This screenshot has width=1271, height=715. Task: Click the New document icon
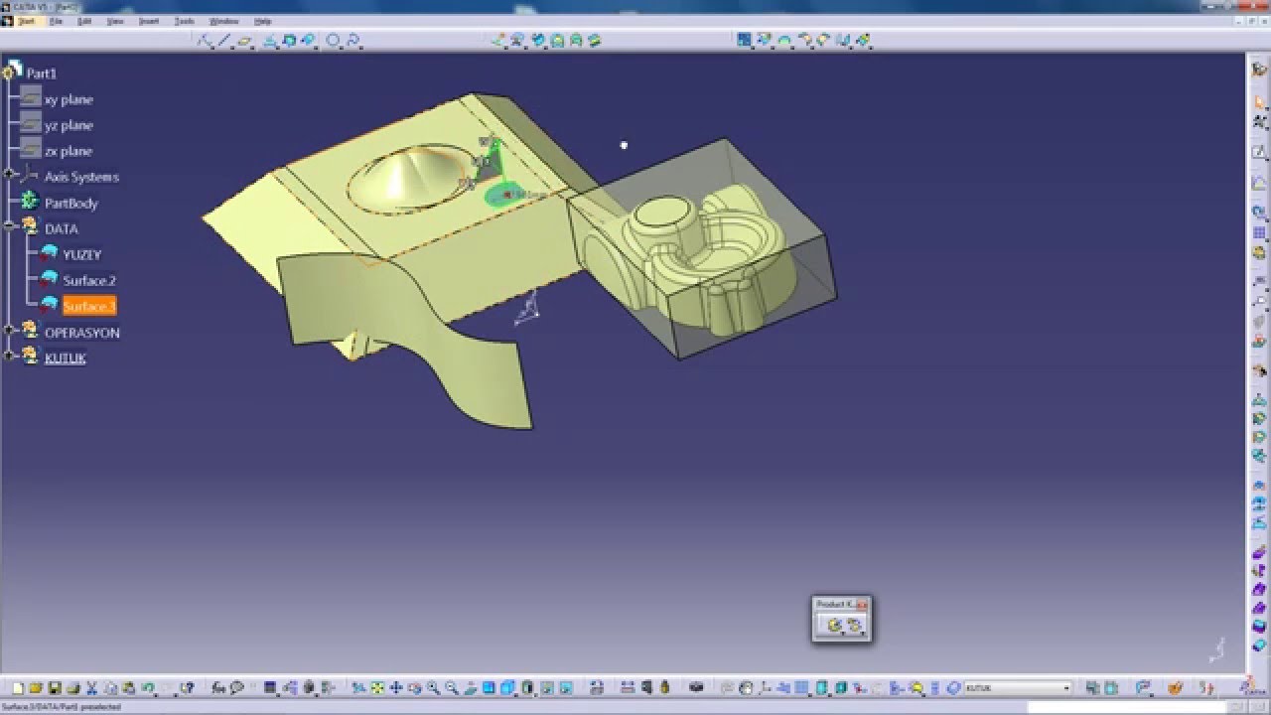coord(18,687)
